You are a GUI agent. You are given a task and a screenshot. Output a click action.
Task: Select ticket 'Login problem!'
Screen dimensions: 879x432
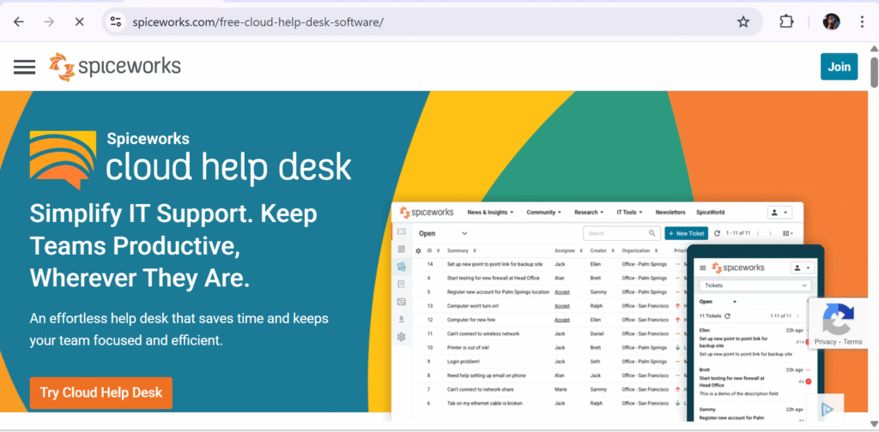[x=463, y=362]
